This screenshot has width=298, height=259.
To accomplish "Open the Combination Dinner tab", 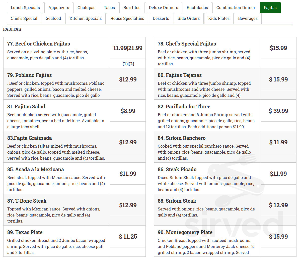I will pos(236,8).
